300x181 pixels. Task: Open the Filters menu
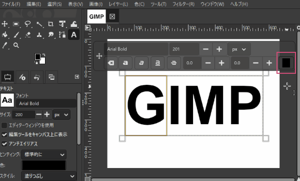coord(183,4)
